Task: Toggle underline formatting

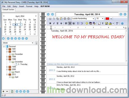Action: coord(58,23)
